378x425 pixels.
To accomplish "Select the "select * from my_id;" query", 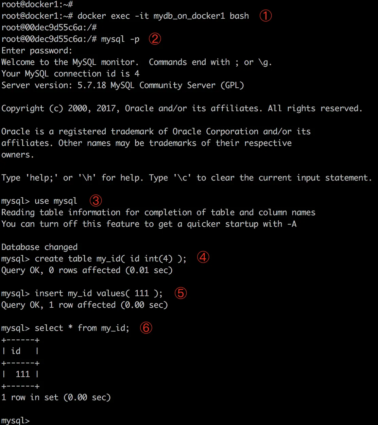I will (82, 328).
